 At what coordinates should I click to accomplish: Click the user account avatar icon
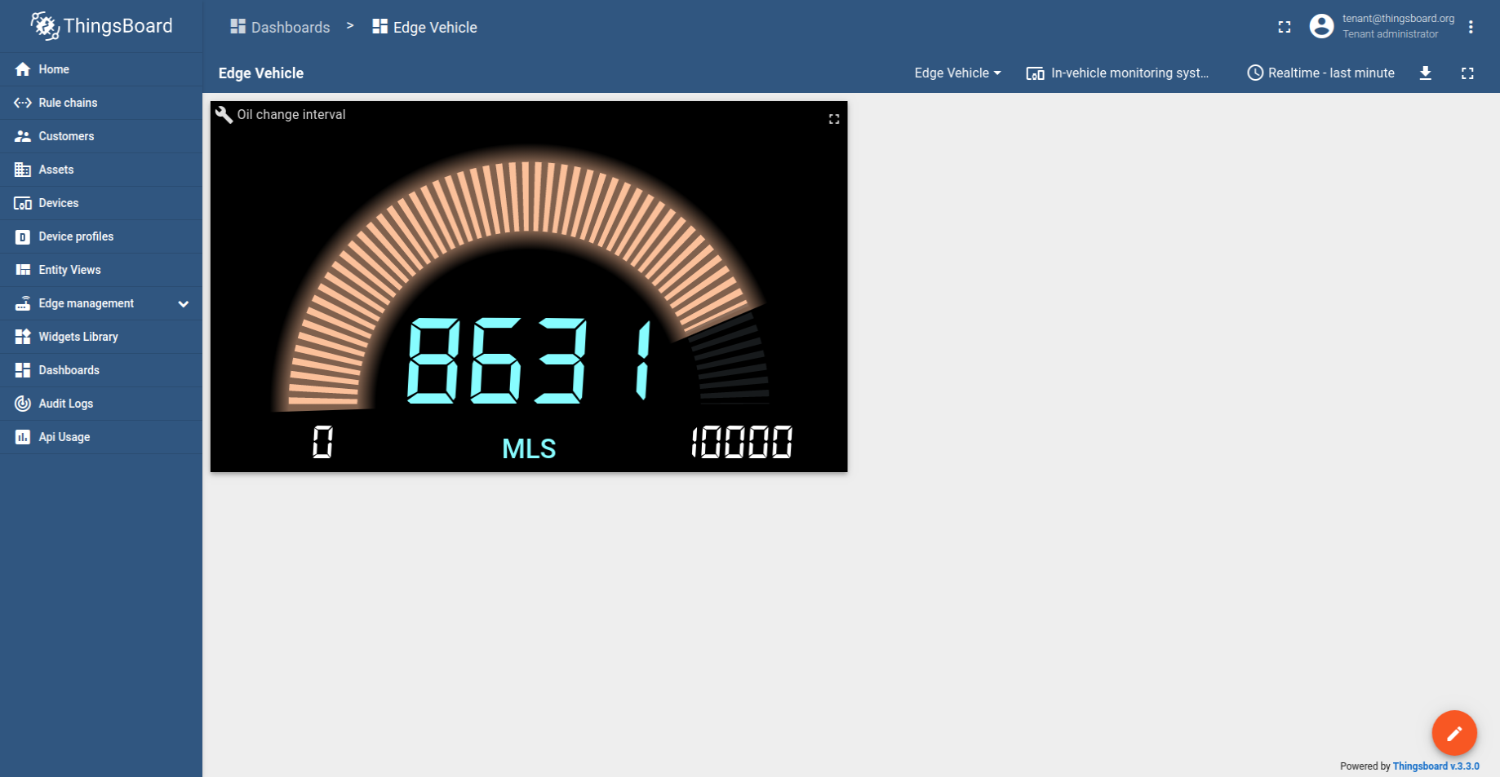[1321, 27]
